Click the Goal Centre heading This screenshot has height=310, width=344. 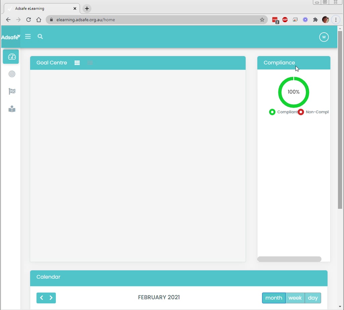coord(51,63)
